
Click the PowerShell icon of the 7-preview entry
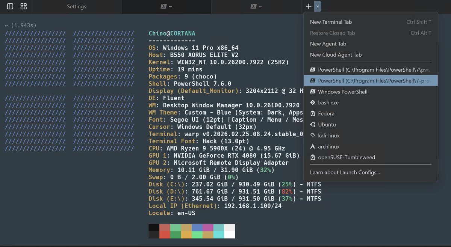[x=313, y=81]
